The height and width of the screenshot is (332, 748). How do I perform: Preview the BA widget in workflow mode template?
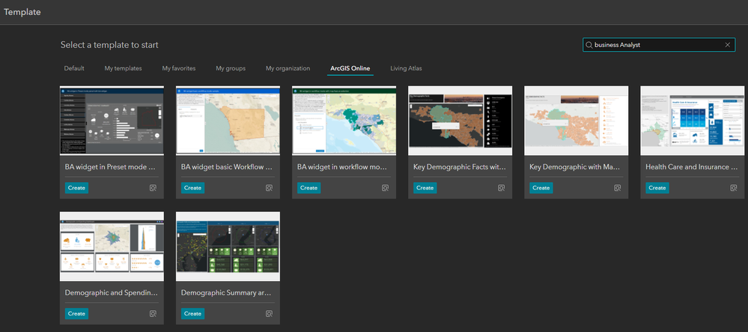385,188
